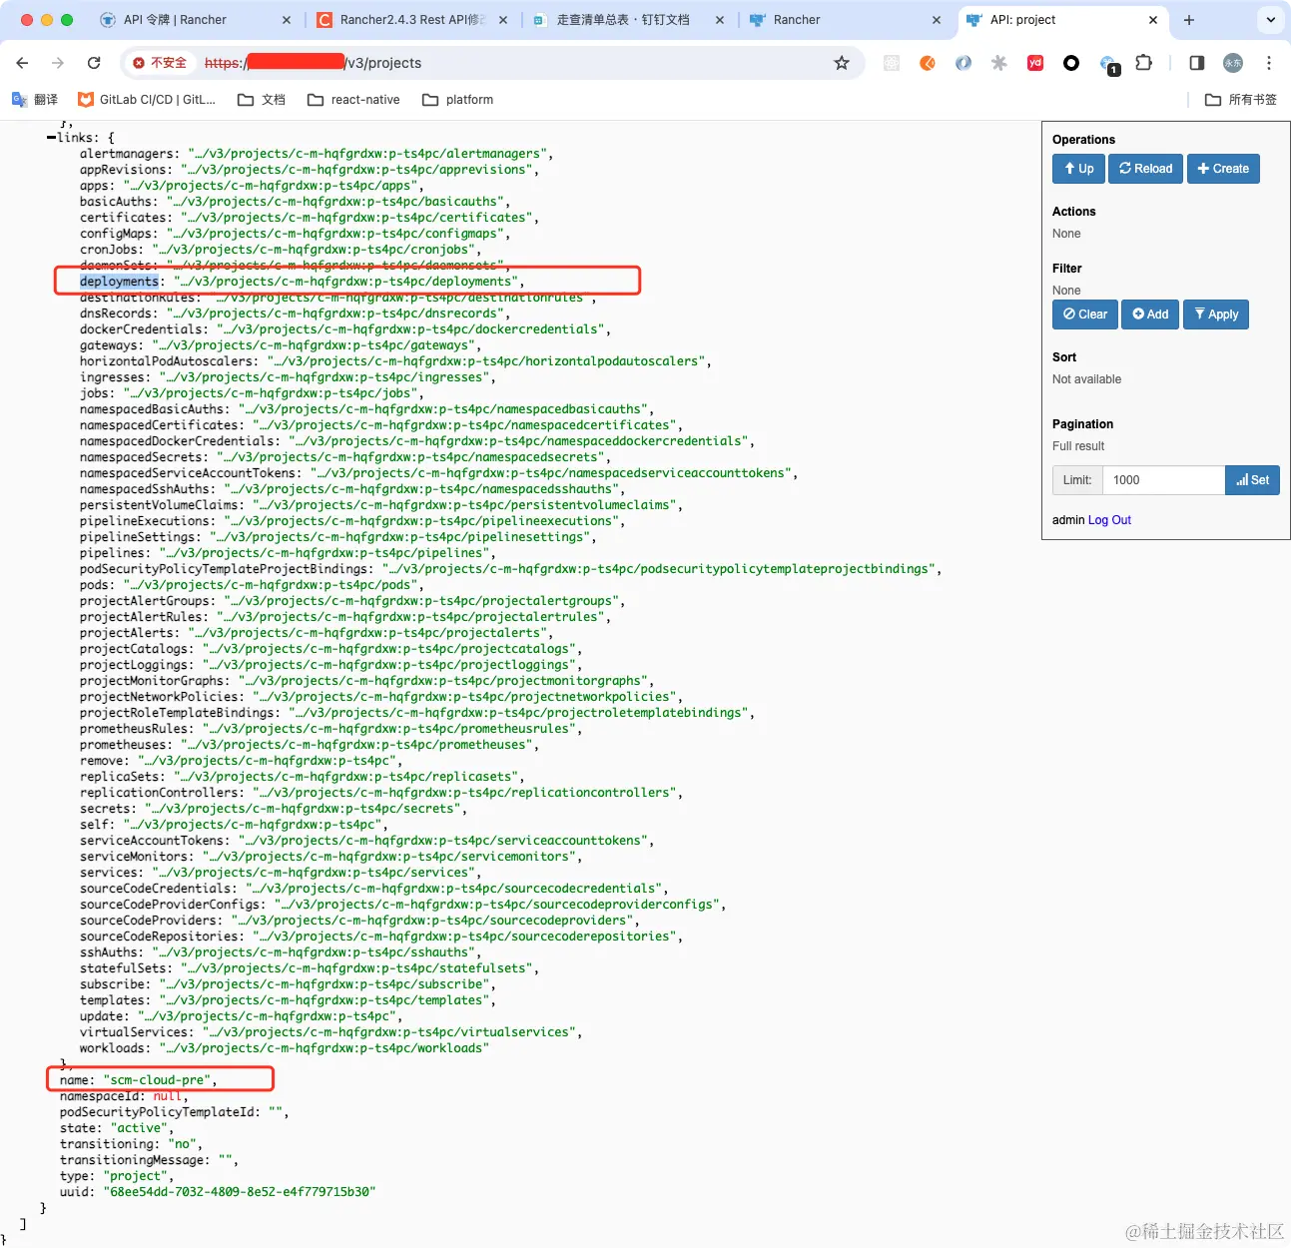Add a filter with the Add button
This screenshot has height=1248, width=1291.
coord(1150,314)
